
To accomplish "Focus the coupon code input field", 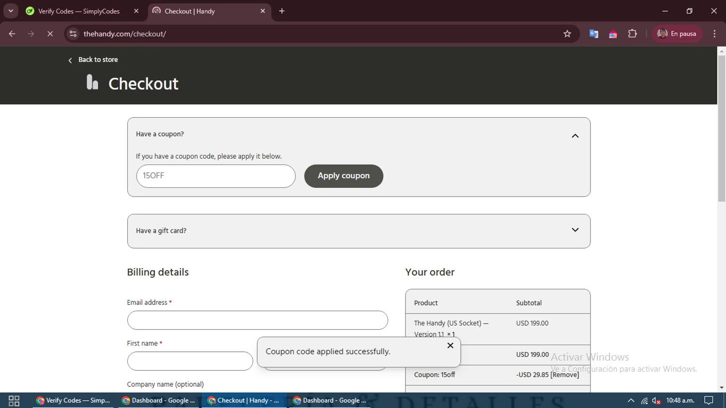I will [x=216, y=176].
